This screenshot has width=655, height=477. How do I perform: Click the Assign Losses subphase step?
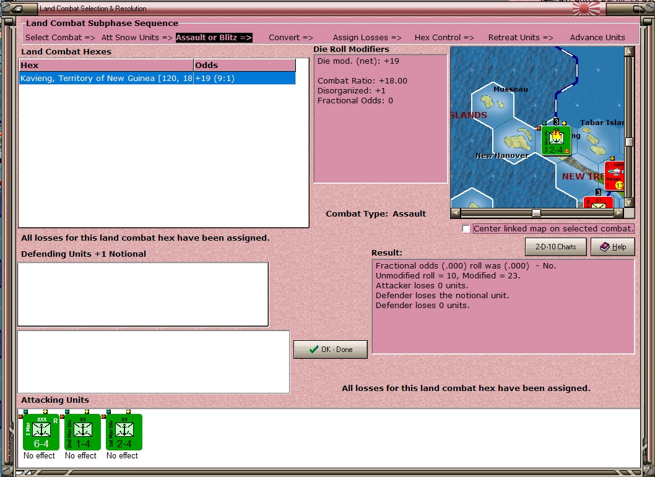pos(367,37)
